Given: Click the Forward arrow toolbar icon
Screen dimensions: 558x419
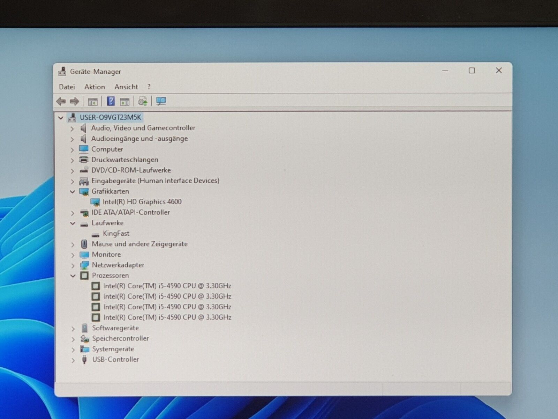Looking at the screenshot, I should click(x=74, y=102).
